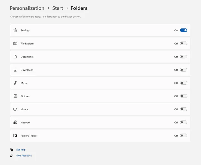Viewport: 201px width, 165px height.
Task: Switch on the Documents toggle
Action: pyautogui.click(x=183, y=57)
